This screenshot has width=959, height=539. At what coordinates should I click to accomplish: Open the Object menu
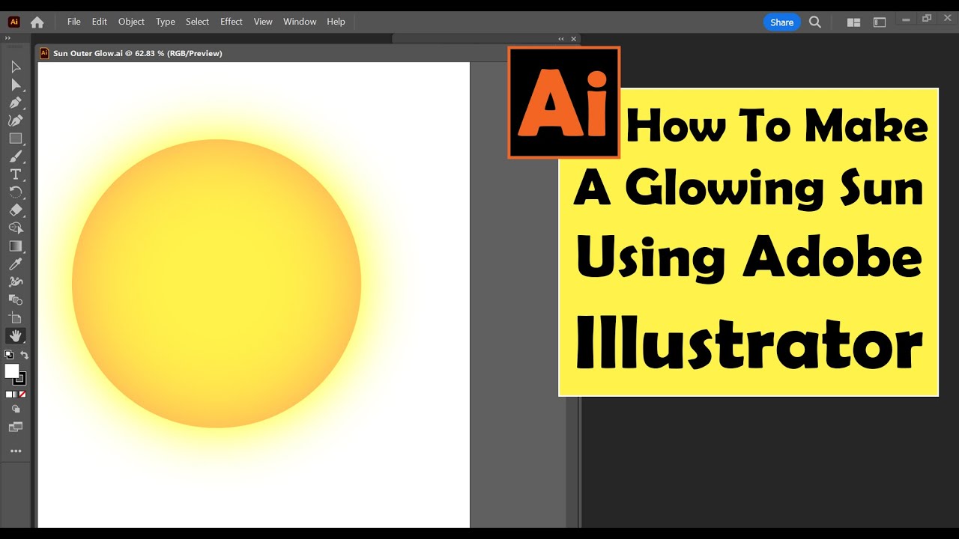(131, 22)
